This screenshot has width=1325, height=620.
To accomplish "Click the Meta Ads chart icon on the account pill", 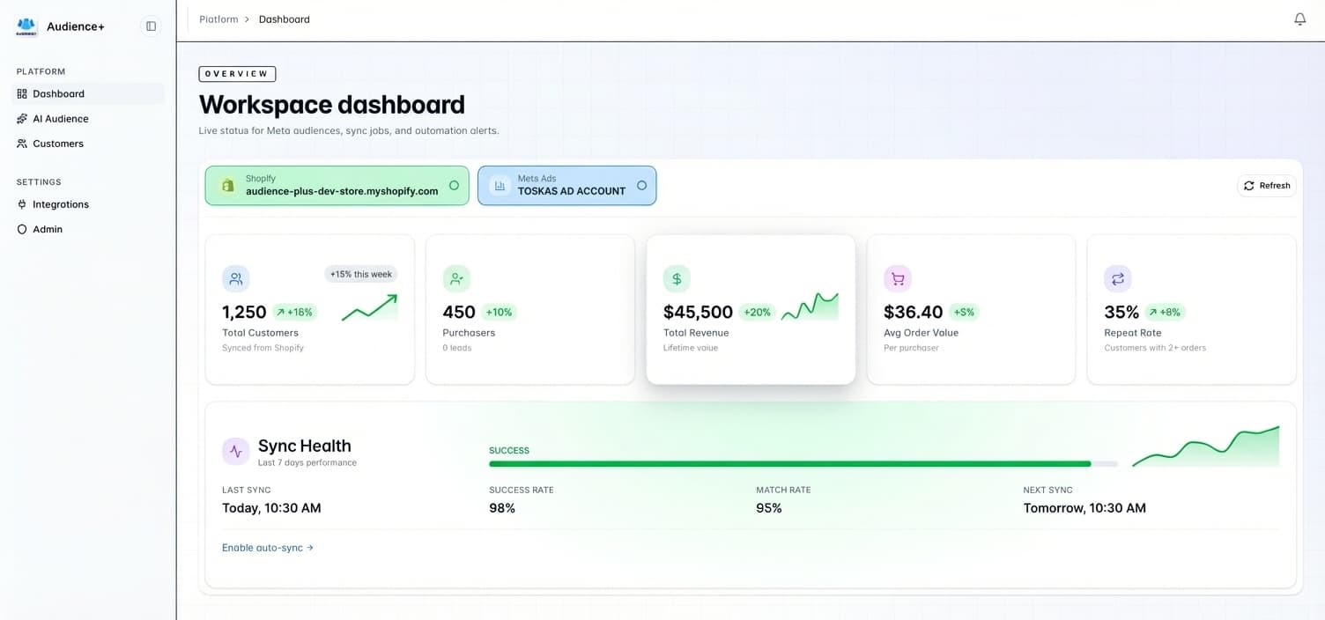I will pyautogui.click(x=500, y=185).
